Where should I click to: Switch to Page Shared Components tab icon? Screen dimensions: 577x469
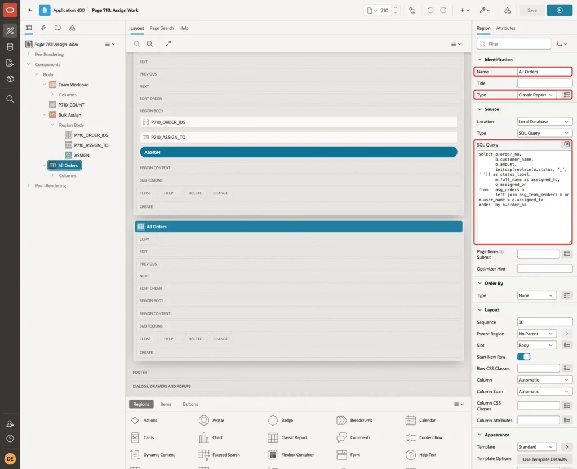pos(72,28)
